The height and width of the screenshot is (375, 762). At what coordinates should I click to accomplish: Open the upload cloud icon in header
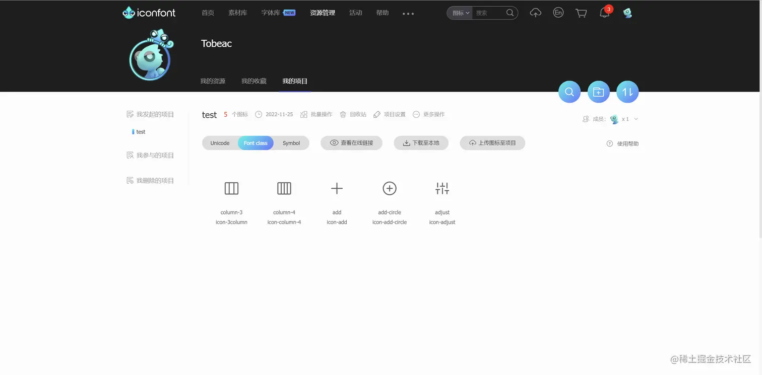point(536,13)
